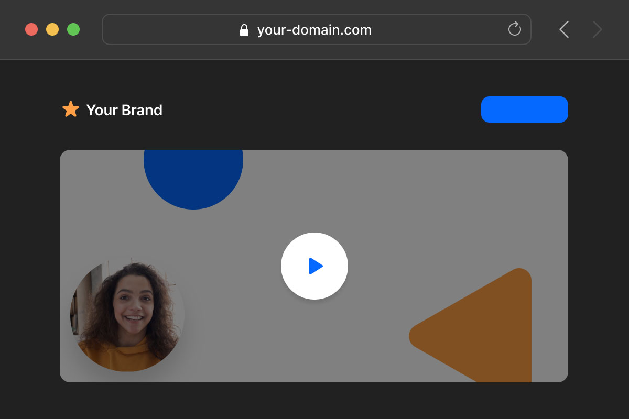The height and width of the screenshot is (419, 629).
Task: Click the empty page area below the video
Action: tap(314, 401)
